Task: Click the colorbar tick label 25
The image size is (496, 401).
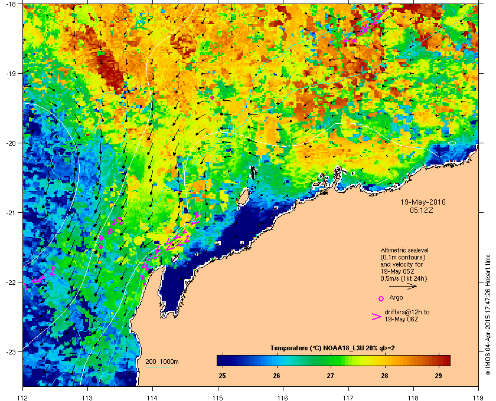Action: (x=223, y=376)
